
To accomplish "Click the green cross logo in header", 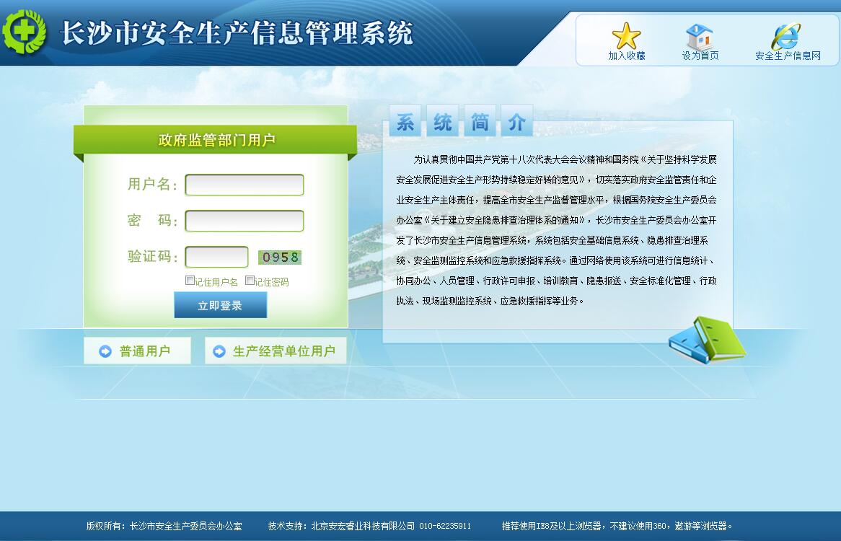I will (24, 32).
